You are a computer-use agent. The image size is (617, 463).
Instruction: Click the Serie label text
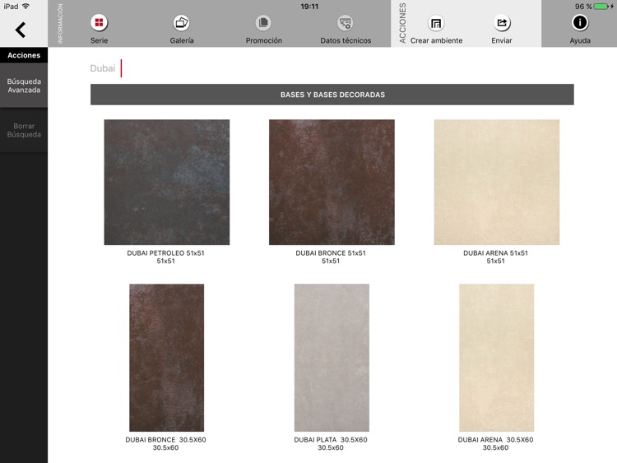100,40
